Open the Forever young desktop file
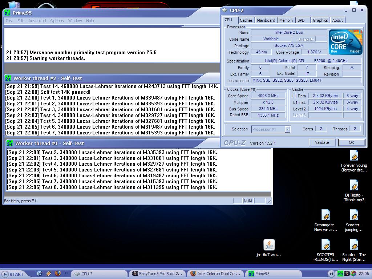The height and width of the screenshot is (279, 372). coord(354,161)
